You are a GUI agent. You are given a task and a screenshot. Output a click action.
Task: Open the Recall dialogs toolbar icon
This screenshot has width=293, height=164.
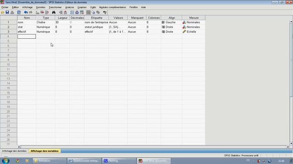pyautogui.click(x=19, y=12)
